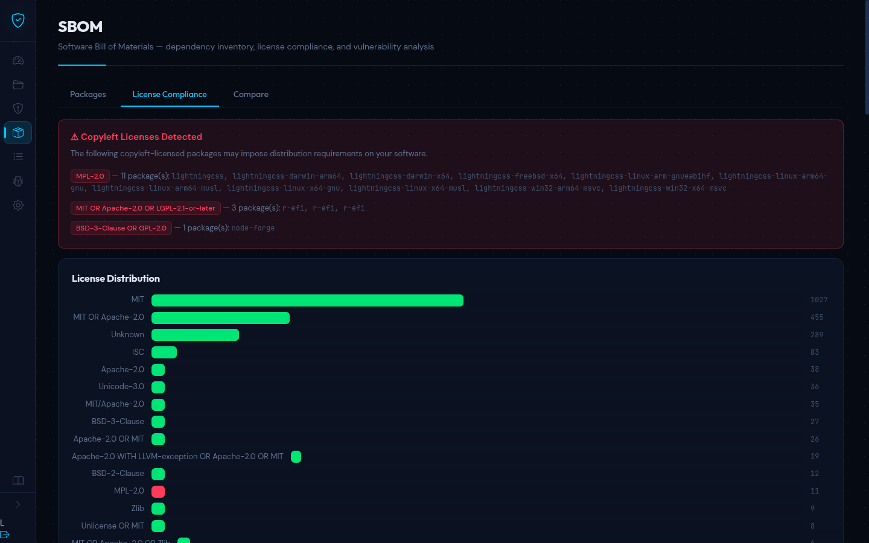Open the Dashboard gauge icon in sidebar
The image size is (869, 543).
coord(18,60)
